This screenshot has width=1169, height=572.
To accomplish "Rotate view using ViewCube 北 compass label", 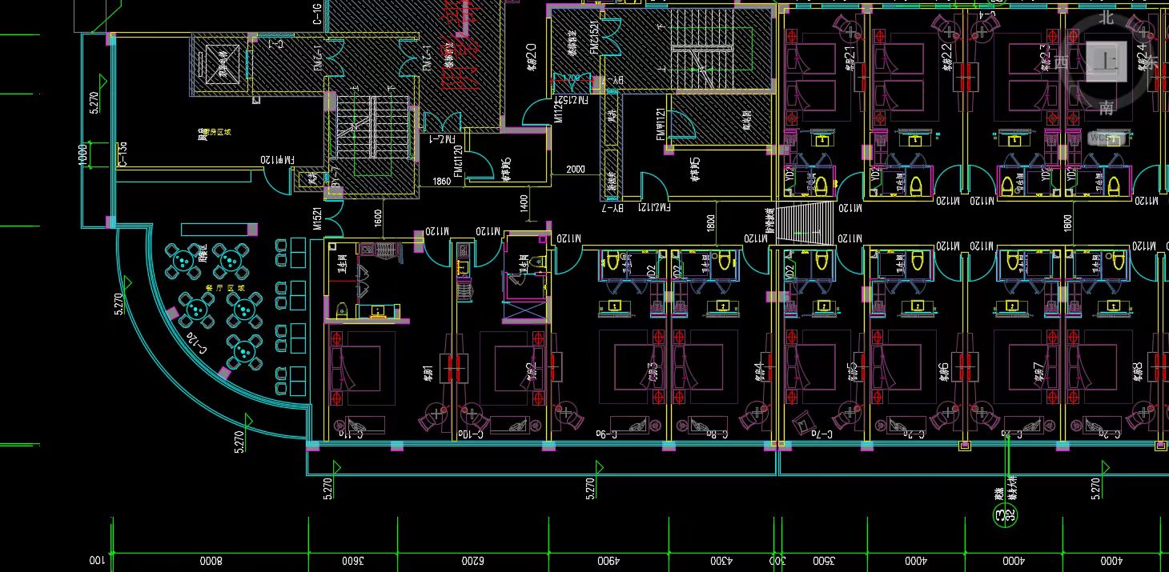I will coord(1107,16).
